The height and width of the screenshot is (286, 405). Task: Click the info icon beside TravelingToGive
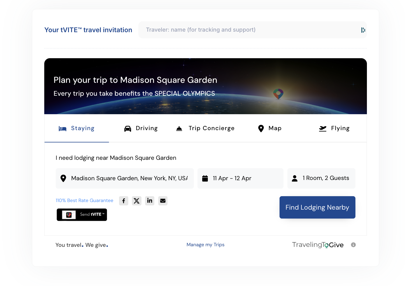tap(353, 245)
